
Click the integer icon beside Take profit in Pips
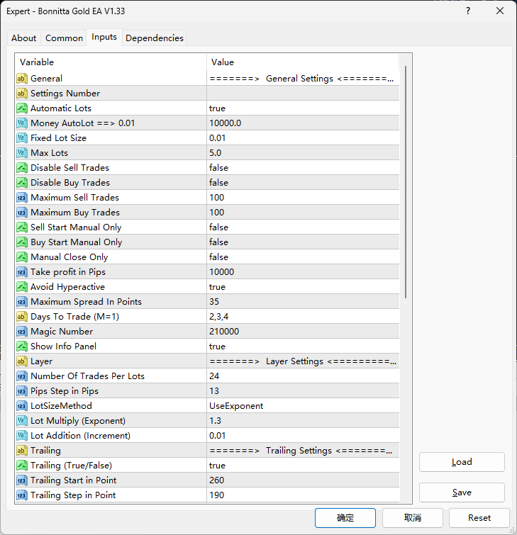tap(22, 272)
